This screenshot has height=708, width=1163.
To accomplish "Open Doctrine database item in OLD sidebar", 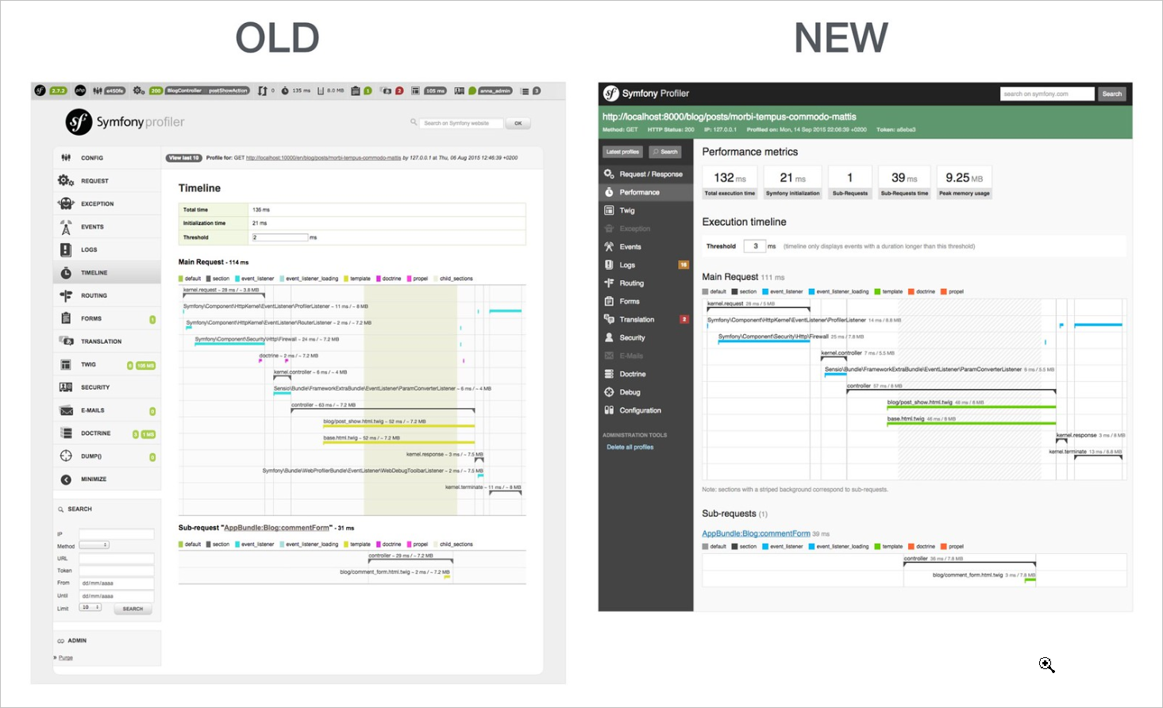I will pyautogui.click(x=106, y=433).
